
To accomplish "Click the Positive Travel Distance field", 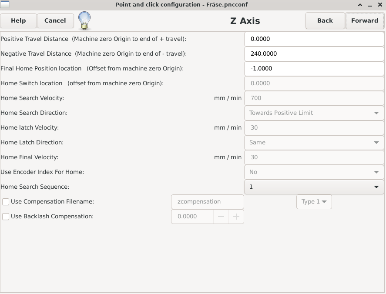I will click(314, 39).
